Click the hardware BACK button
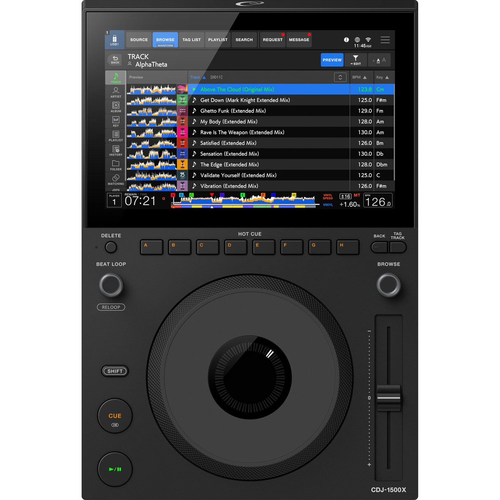Viewport: 500px width, 500px height. (379, 247)
